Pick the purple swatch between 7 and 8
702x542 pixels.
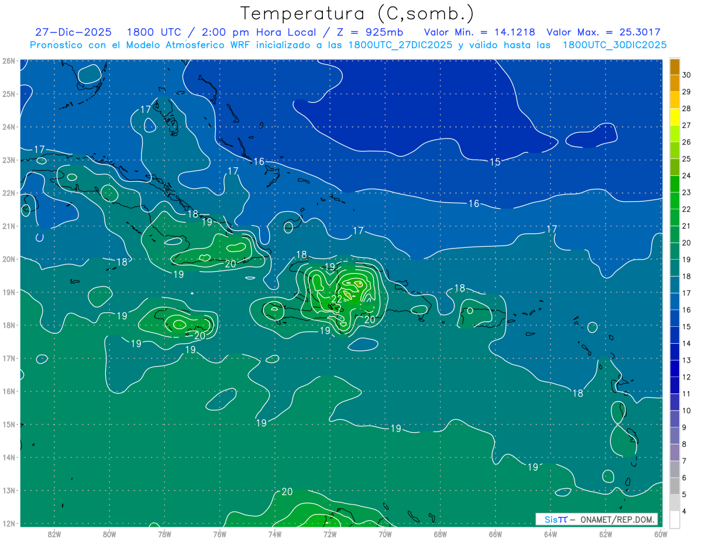675,452
